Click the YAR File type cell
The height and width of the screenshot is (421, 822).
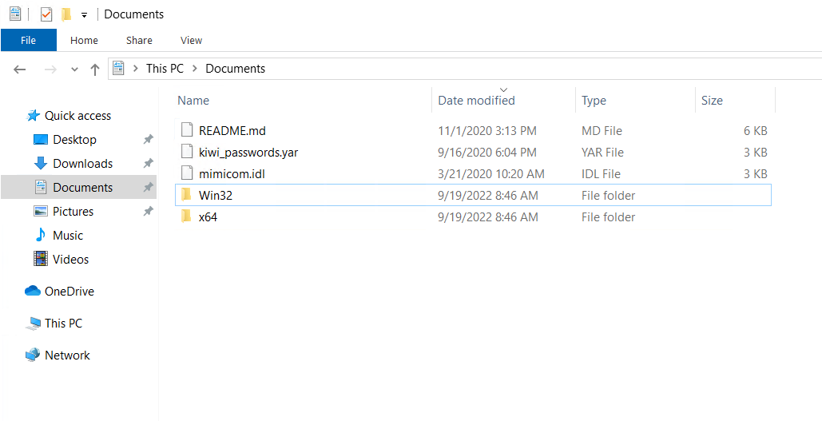tap(602, 153)
